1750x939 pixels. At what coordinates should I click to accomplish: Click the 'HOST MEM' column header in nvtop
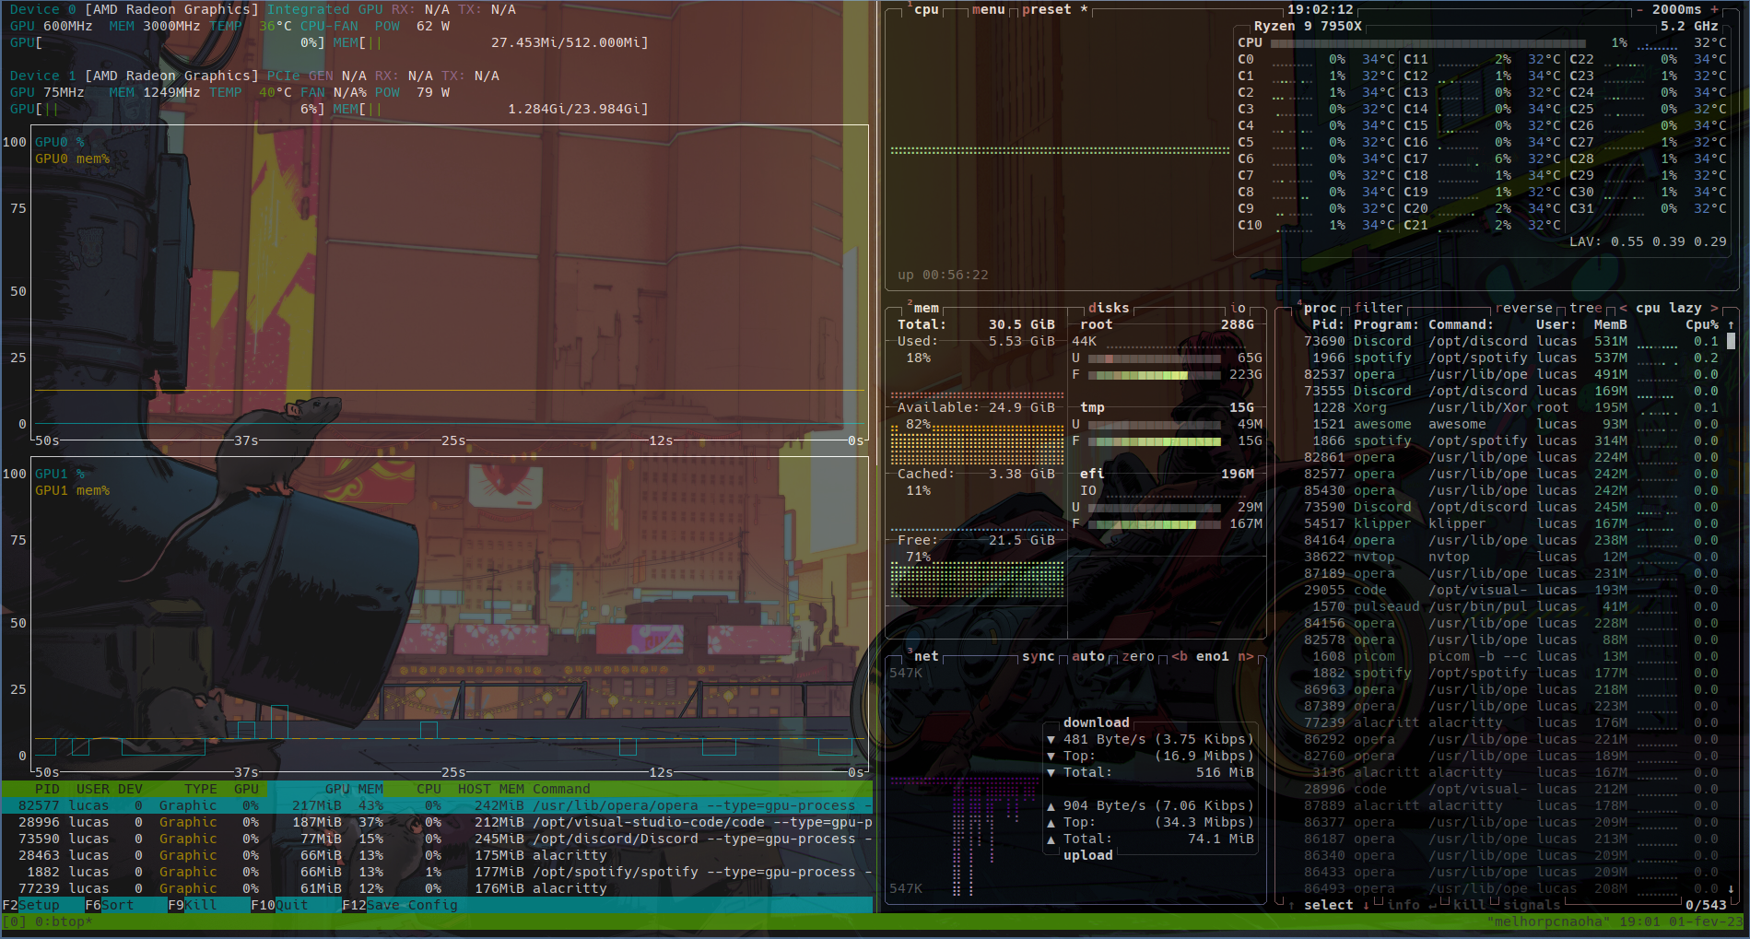pos(490,789)
